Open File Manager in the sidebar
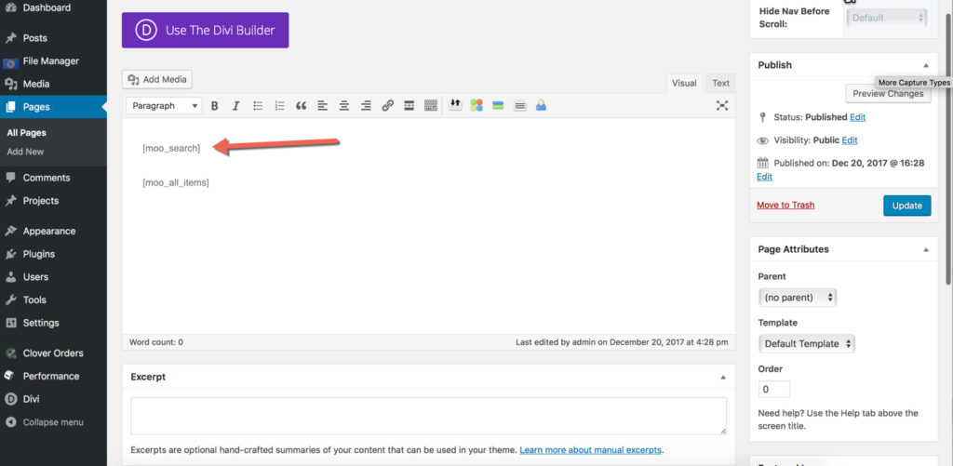 click(53, 60)
